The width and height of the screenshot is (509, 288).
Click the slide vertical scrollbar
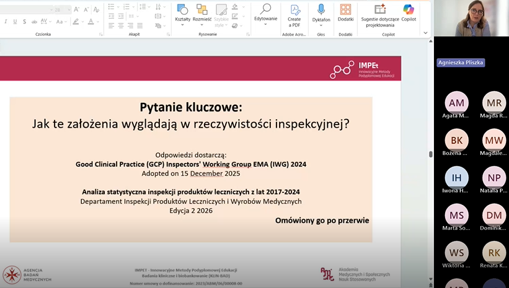pyautogui.click(x=430, y=155)
